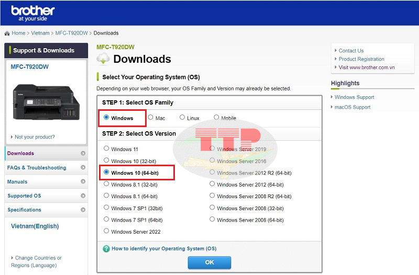Click the MFC-T920DW printer image

(x=46, y=102)
